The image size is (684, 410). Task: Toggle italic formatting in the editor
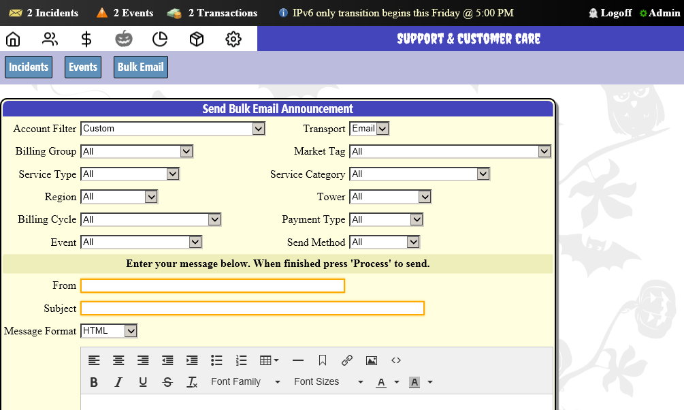[x=118, y=382]
